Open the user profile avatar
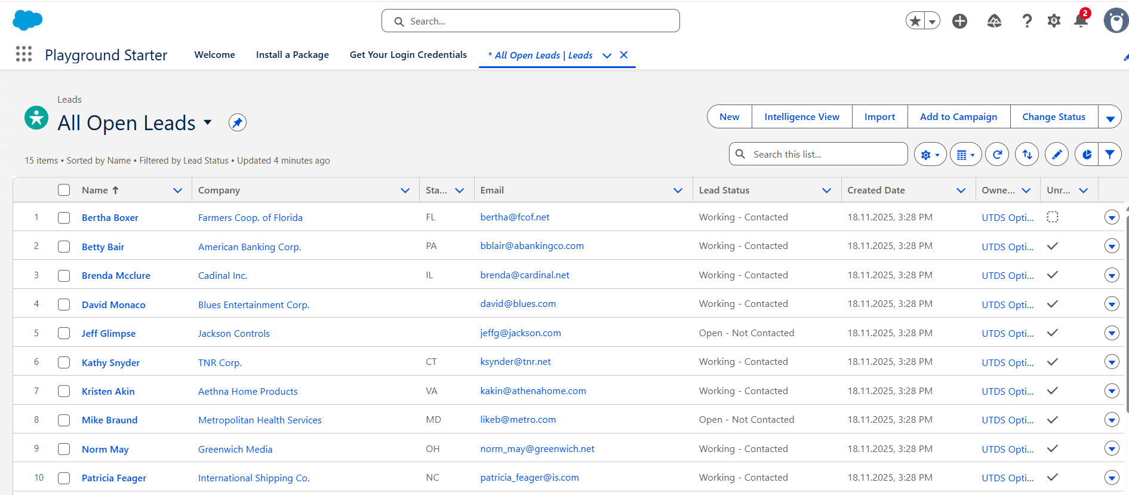The width and height of the screenshot is (1129, 495). [x=1116, y=20]
